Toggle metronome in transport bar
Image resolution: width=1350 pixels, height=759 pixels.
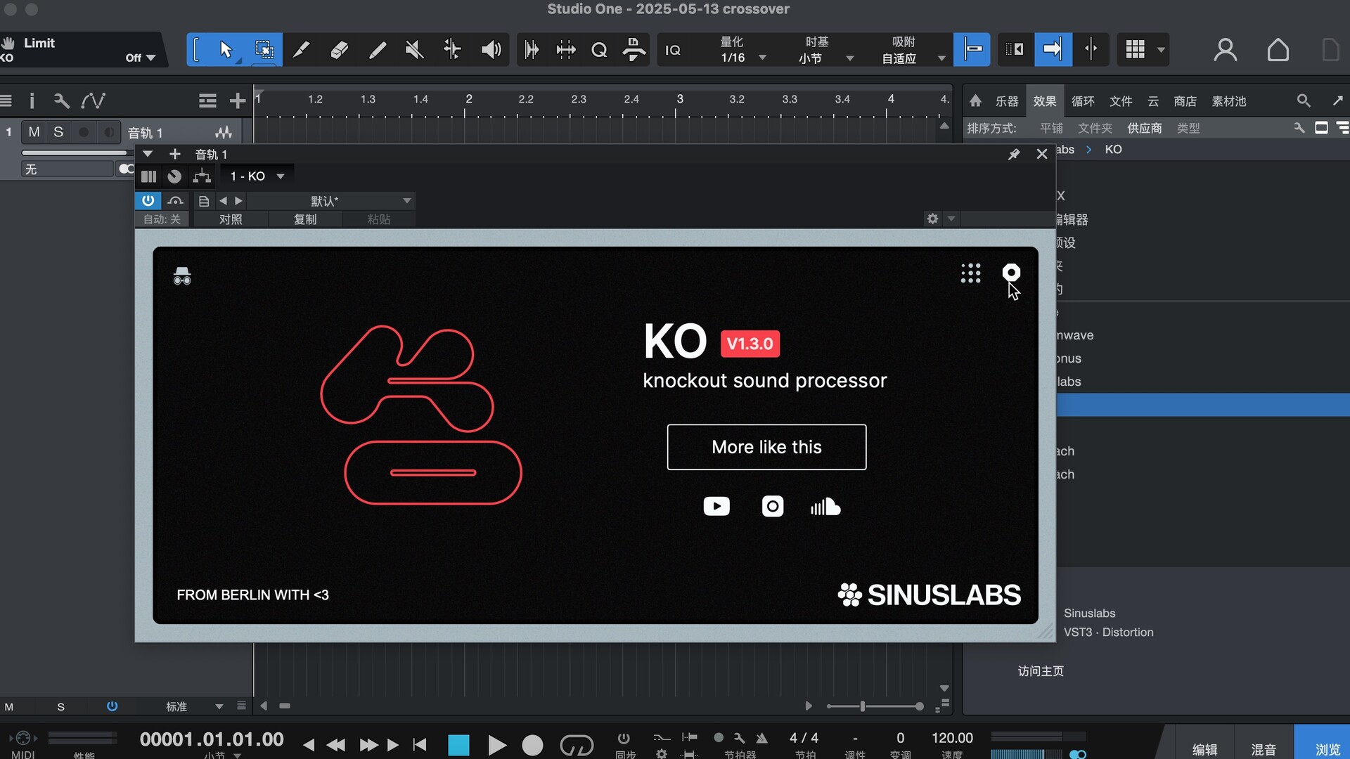tap(762, 738)
